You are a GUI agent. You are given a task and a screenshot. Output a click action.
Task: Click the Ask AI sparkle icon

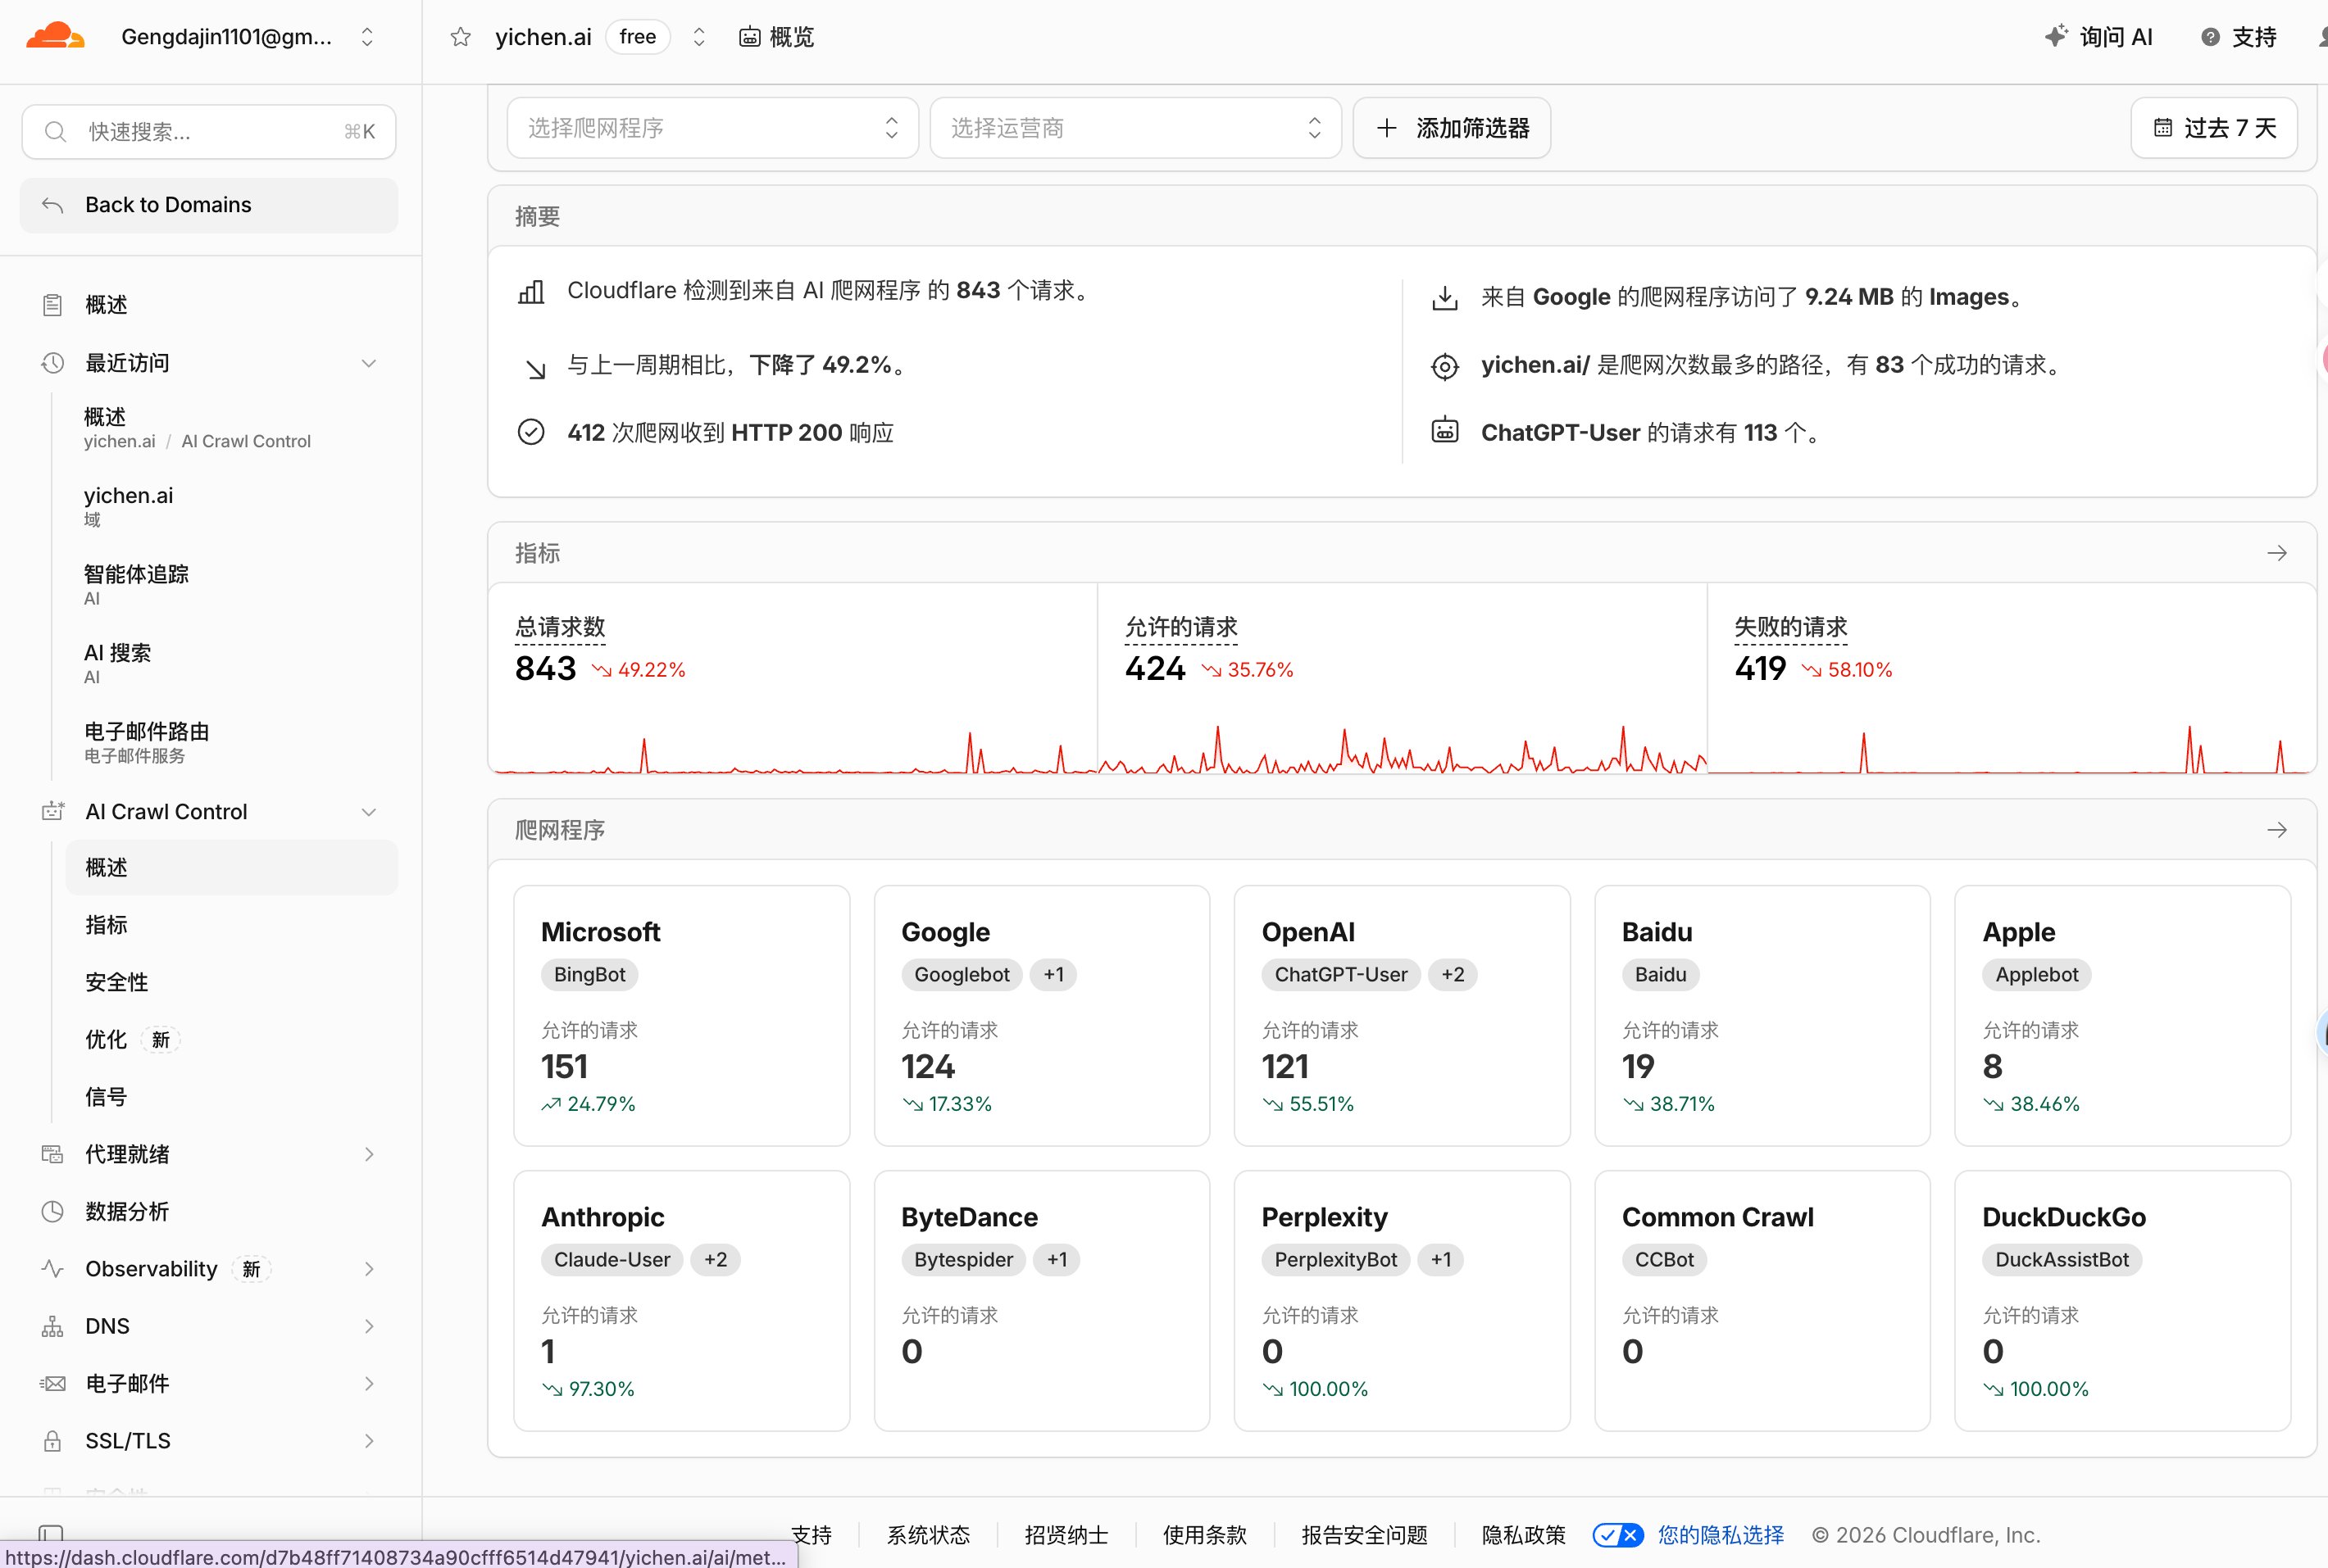(x=2056, y=36)
